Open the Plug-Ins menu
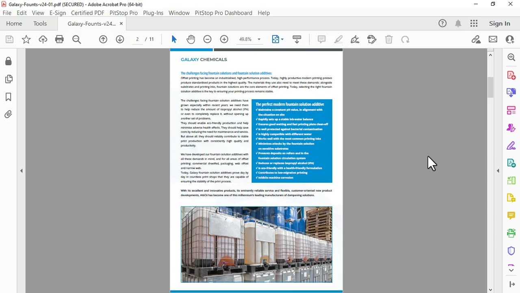Viewport: 520px width, 293px height. [x=153, y=13]
